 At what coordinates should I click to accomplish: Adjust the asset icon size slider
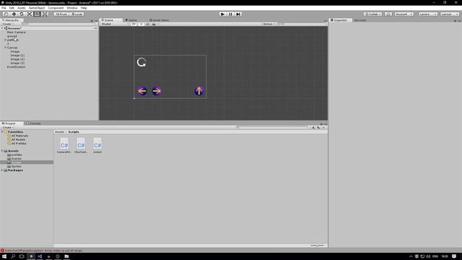(317, 246)
